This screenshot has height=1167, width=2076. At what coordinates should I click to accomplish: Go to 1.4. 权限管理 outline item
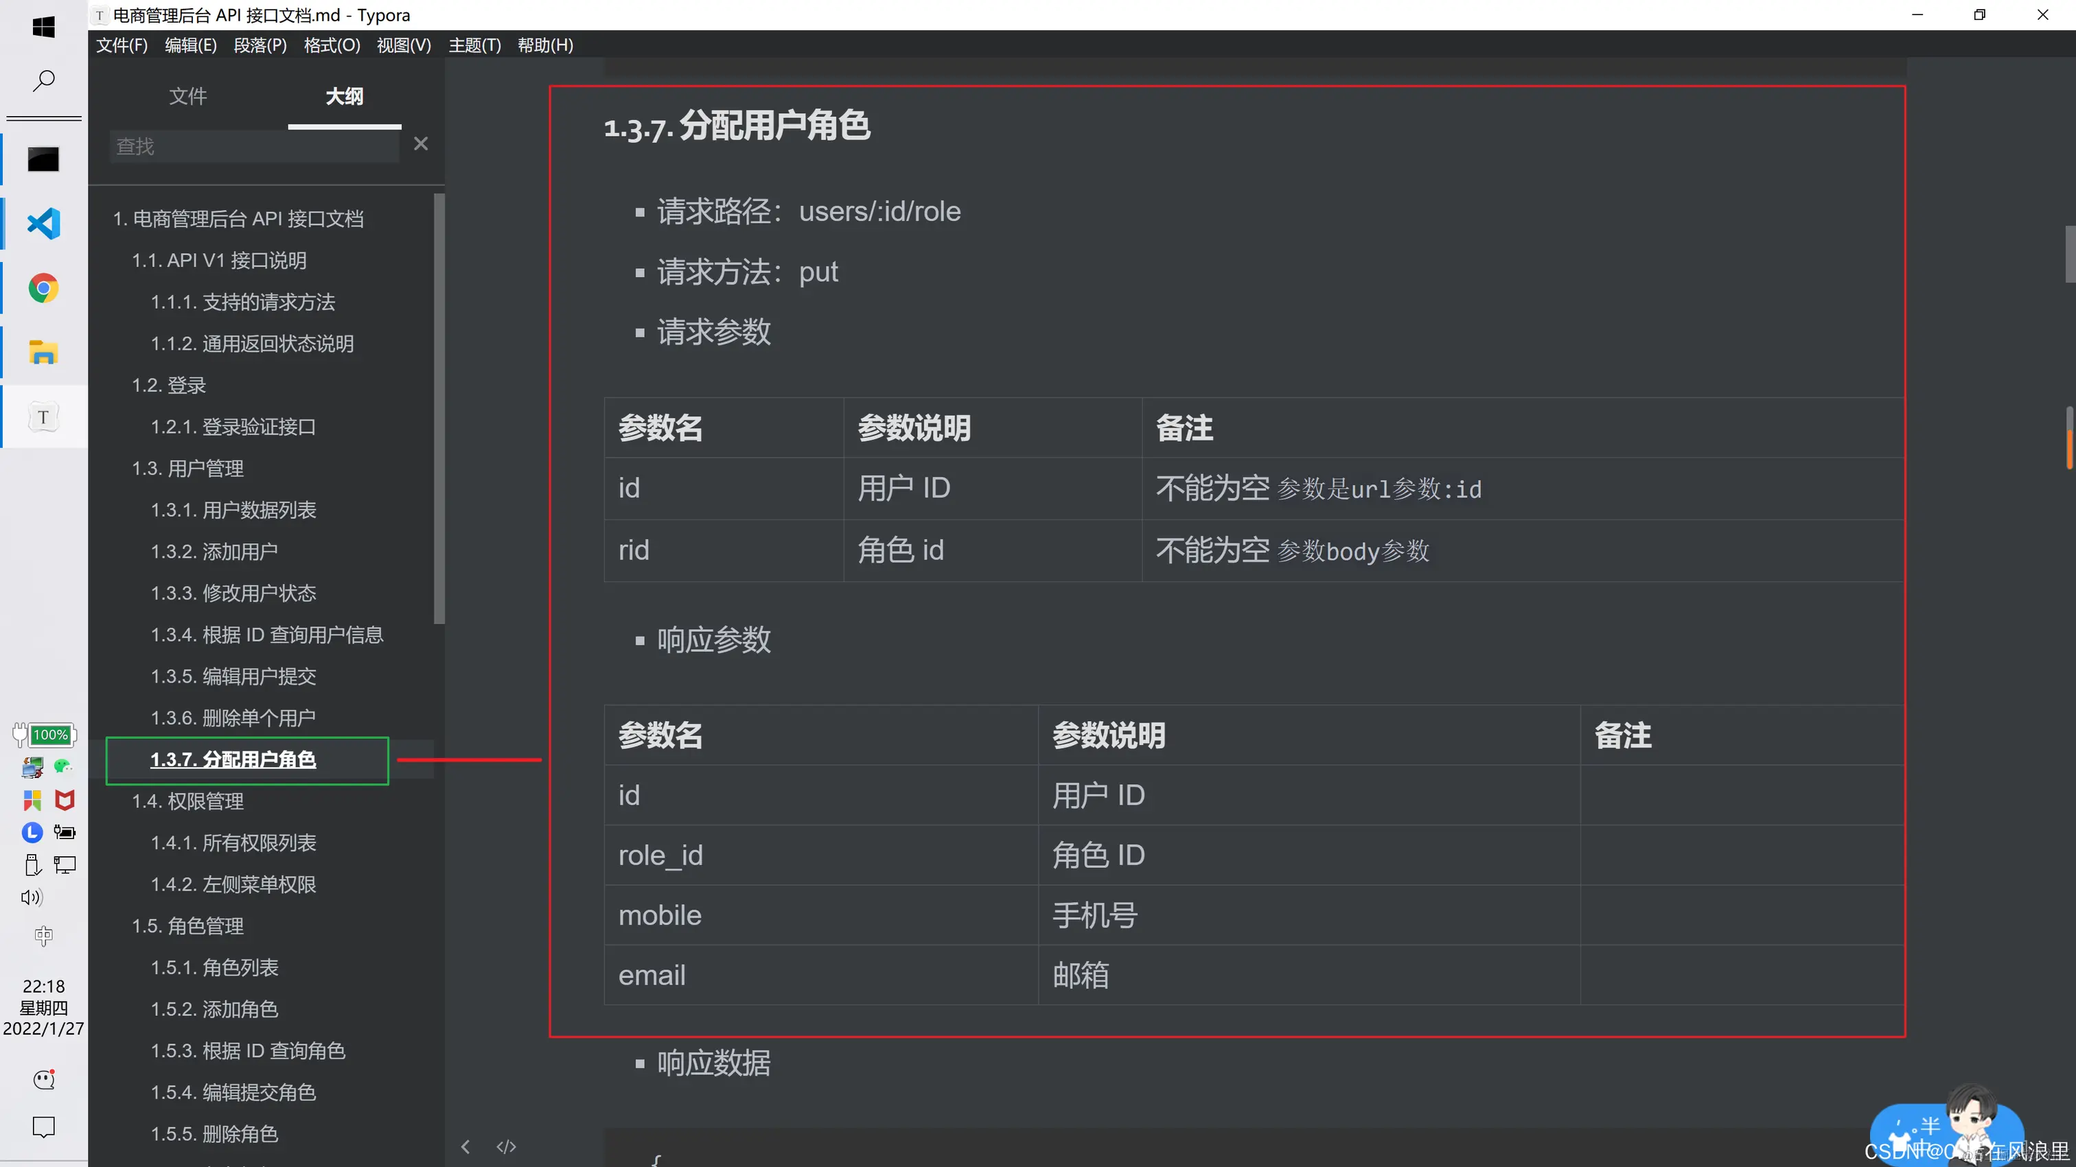(188, 801)
